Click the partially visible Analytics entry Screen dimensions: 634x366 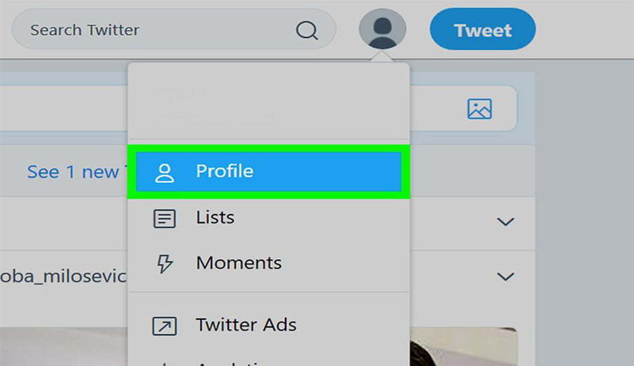pyautogui.click(x=234, y=363)
